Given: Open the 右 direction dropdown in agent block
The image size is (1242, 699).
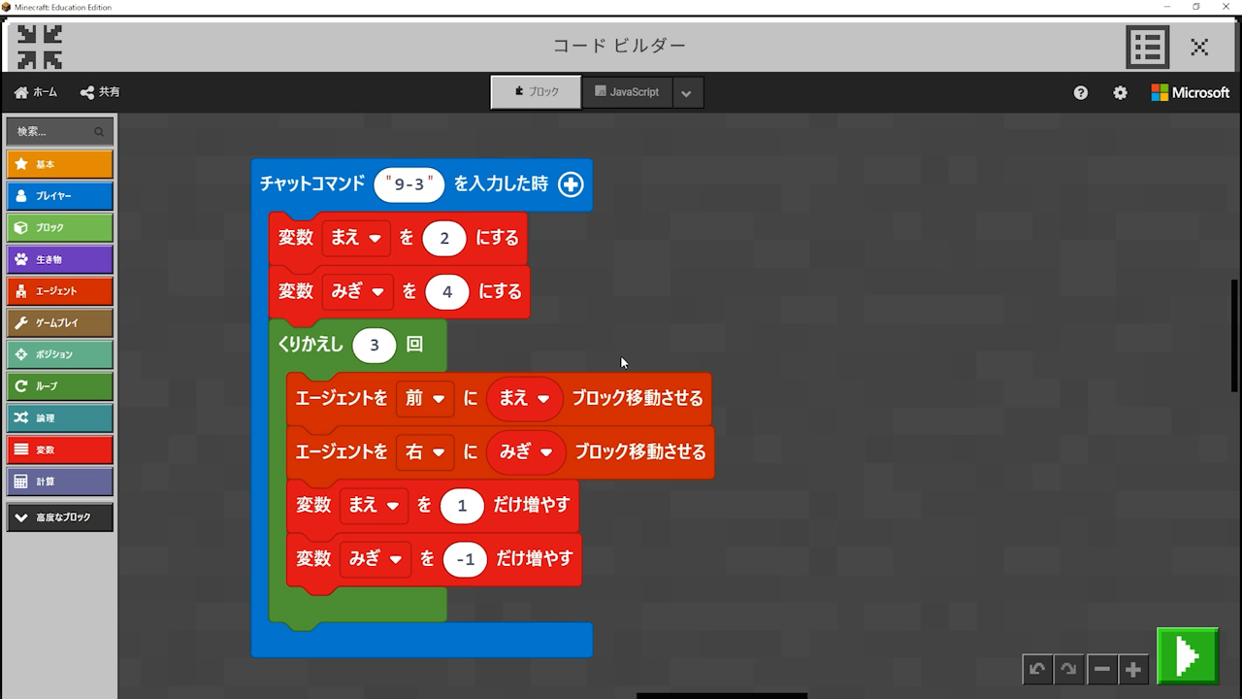Looking at the screenshot, I should point(425,451).
